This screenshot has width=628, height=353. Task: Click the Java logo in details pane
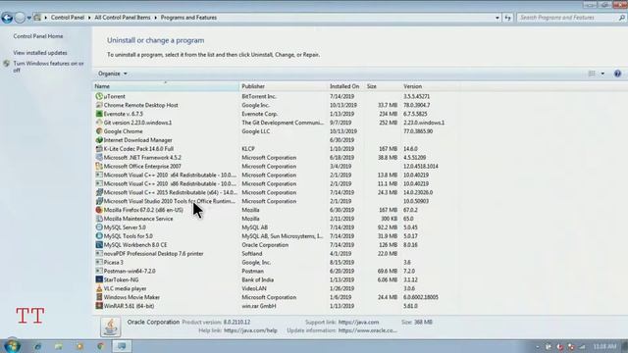pyautogui.click(x=110, y=327)
